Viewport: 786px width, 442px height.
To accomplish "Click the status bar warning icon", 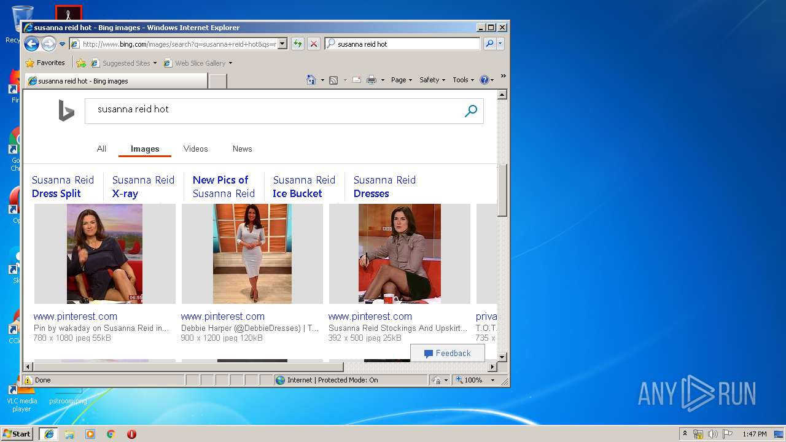I will coord(28,380).
